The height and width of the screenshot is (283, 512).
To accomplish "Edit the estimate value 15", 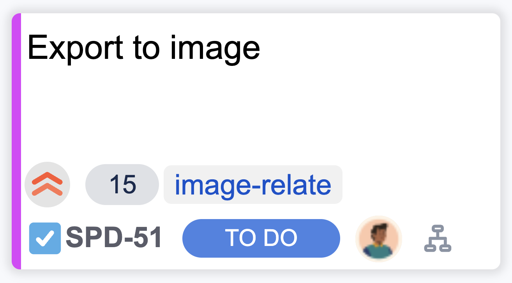I will (122, 184).
